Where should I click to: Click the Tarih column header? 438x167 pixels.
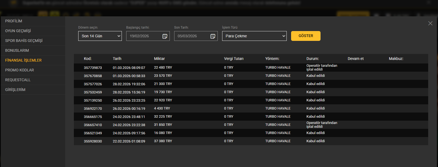(117, 59)
